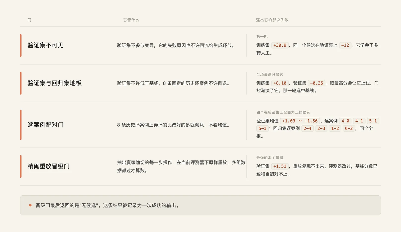Click the value chip +30.9
Image resolution: width=401 pixels, height=232 pixels.
point(280,45)
